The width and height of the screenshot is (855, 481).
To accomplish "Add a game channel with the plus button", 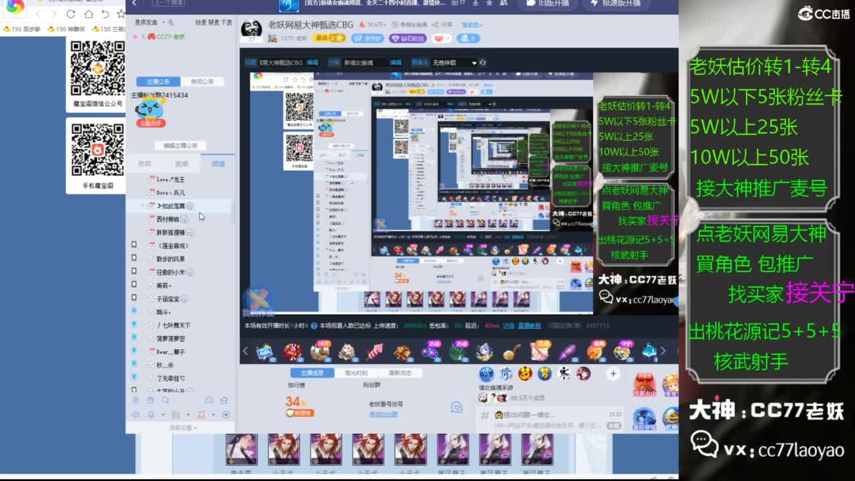I will (x=613, y=373).
